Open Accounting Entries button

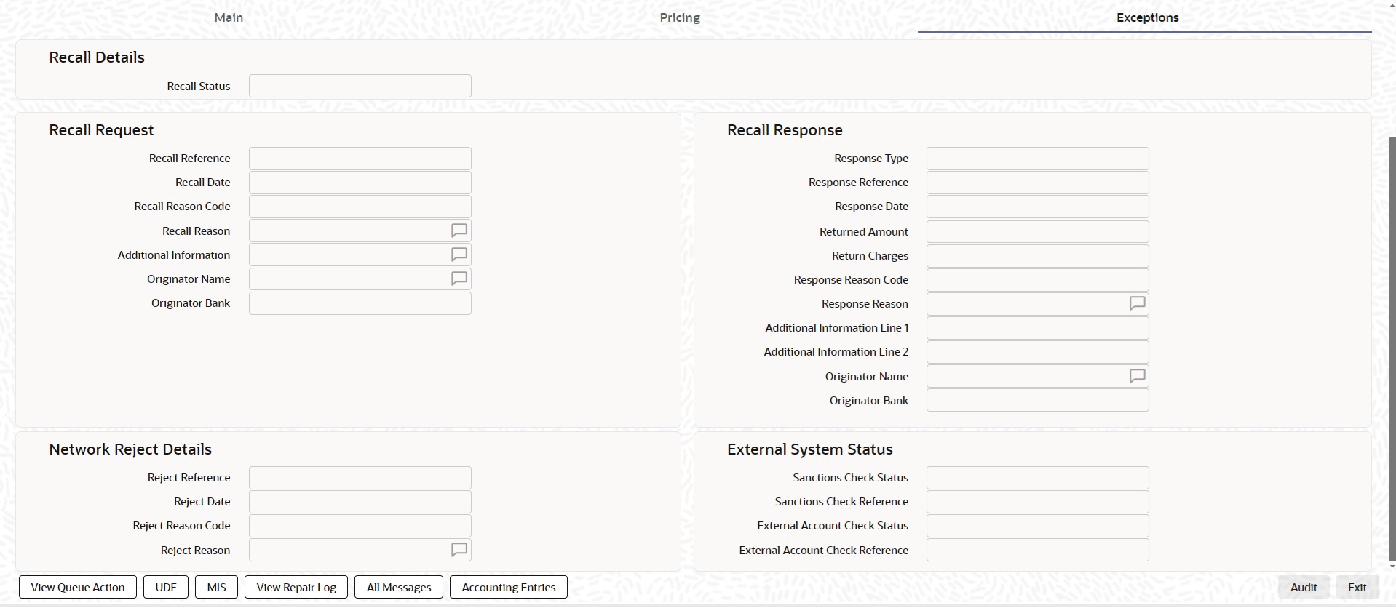click(x=509, y=587)
